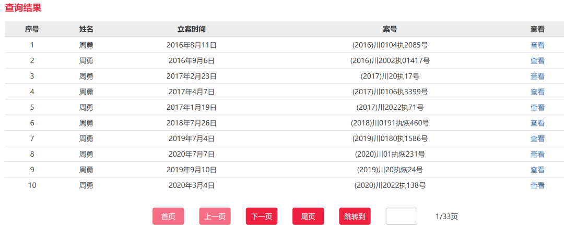Viewport: 564px width, 230px height.
Task: Select date cell 2016年9月6日
Action: [x=191, y=60]
